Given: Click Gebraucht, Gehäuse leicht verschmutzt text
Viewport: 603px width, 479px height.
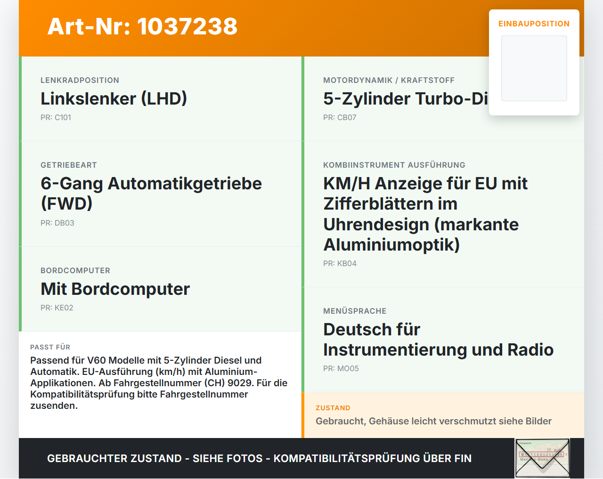Looking at the screenshot, I should [433, 421].
